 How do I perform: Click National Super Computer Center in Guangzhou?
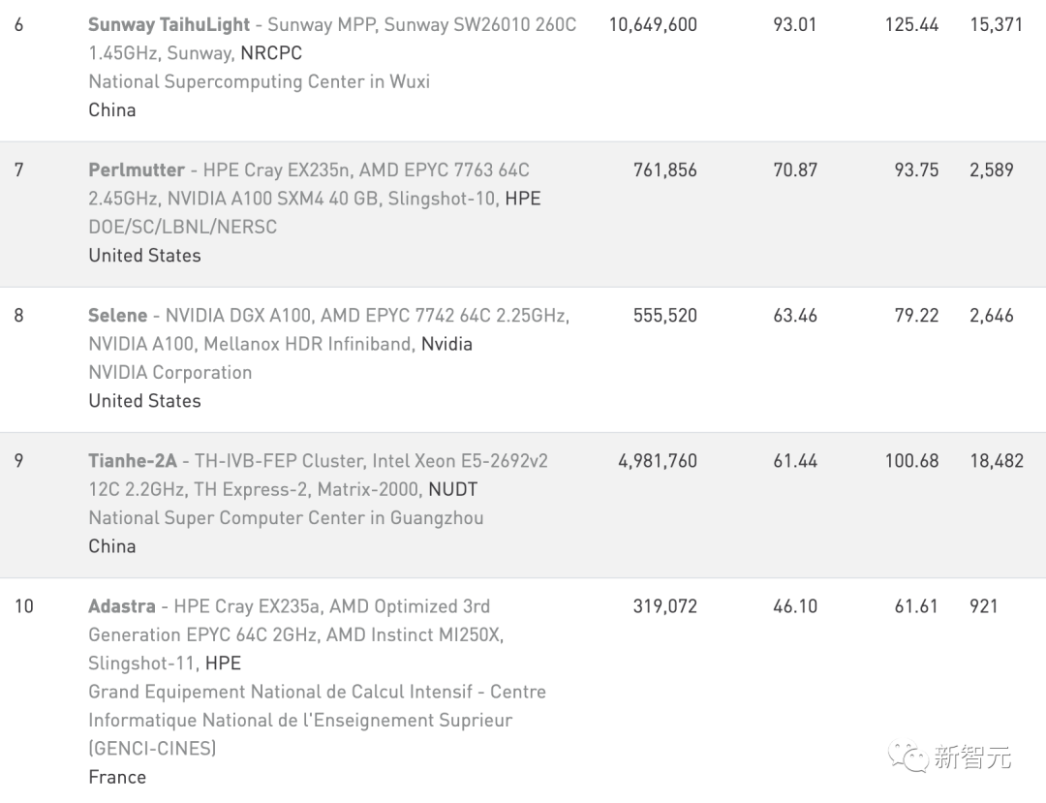tap(286, 517)
